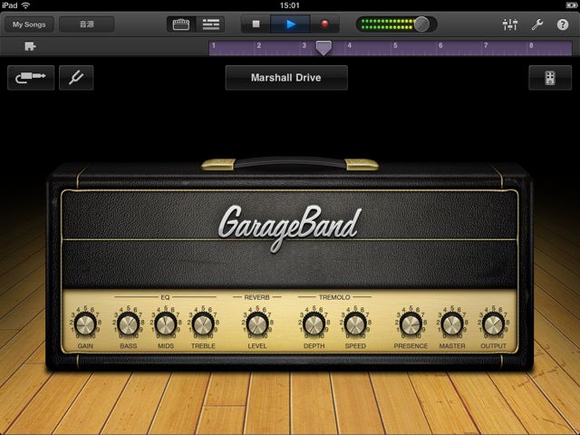
Task: Jump to bar 7 in ruler
Action: (486, 45)
